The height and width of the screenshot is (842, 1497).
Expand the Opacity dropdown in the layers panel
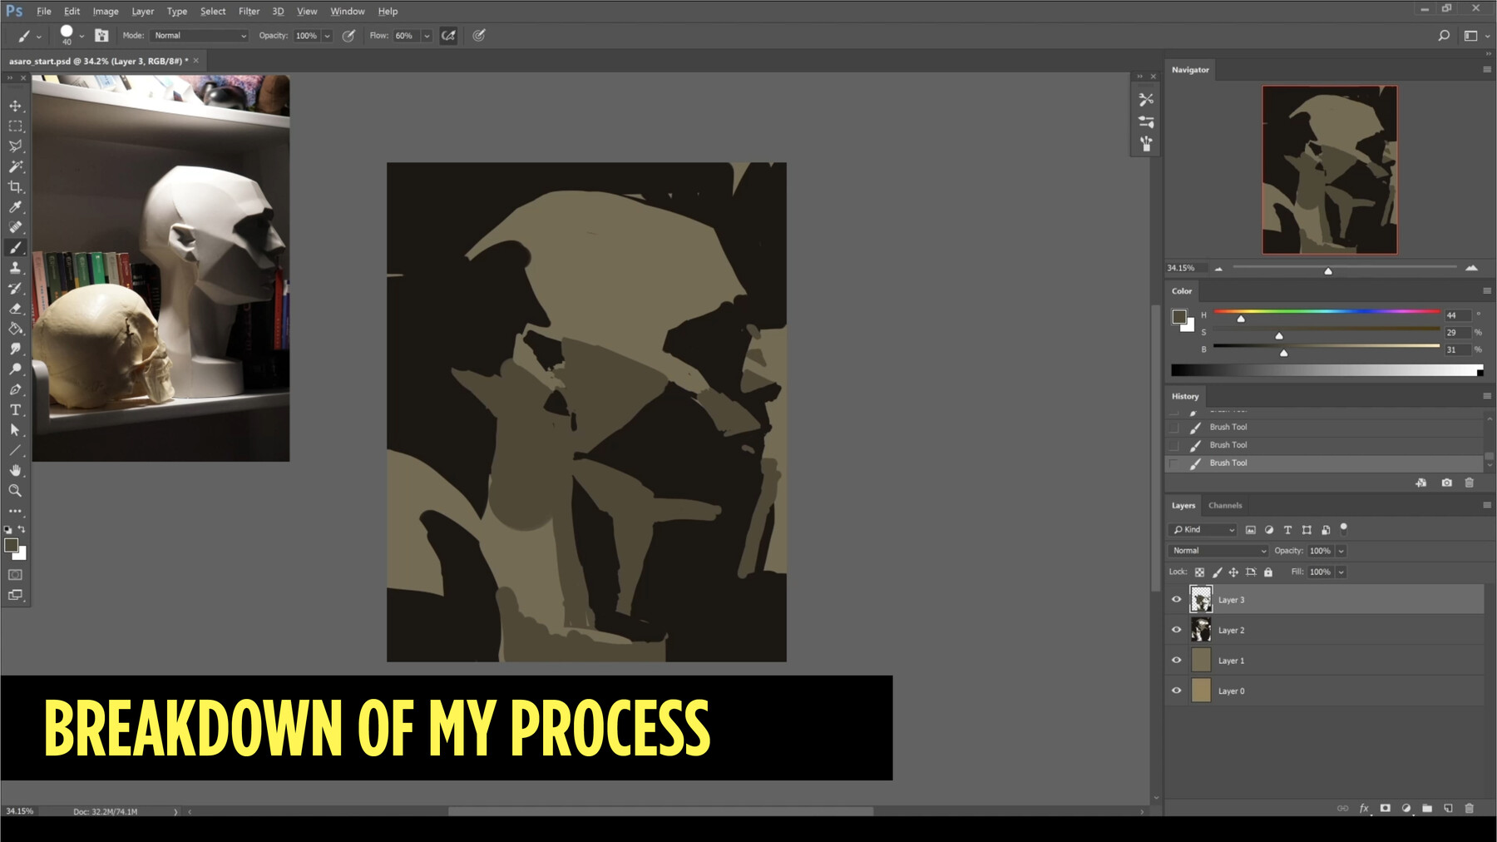click(1339, 550)
